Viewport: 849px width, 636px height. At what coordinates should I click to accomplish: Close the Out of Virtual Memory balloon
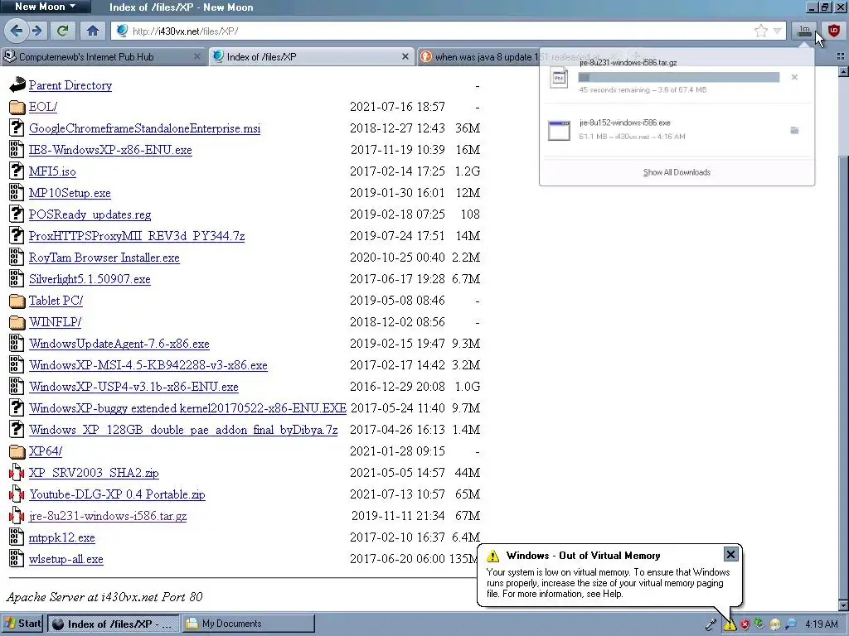(730, 554)
